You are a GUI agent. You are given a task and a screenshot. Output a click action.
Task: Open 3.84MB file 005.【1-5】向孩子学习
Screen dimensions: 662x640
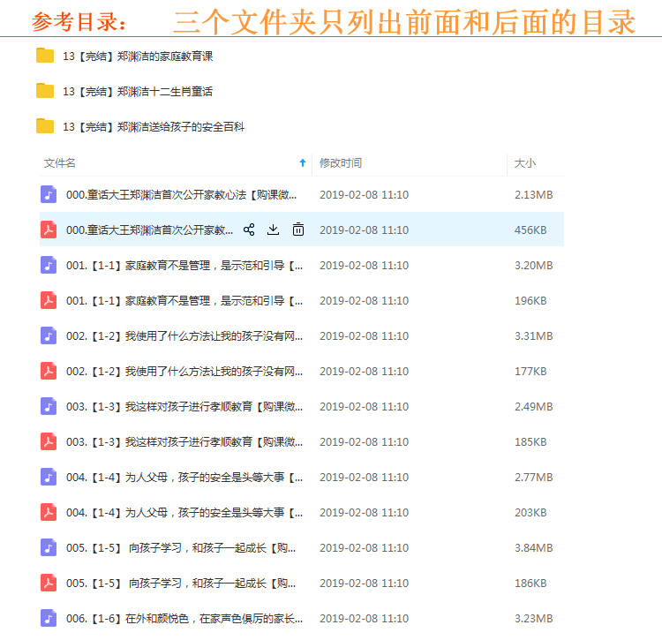tap(181, 548)
